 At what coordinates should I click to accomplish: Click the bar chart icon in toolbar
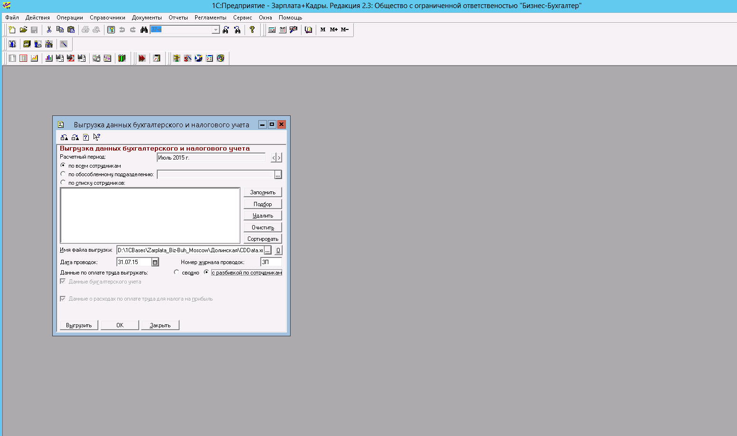tap(49, 58)
